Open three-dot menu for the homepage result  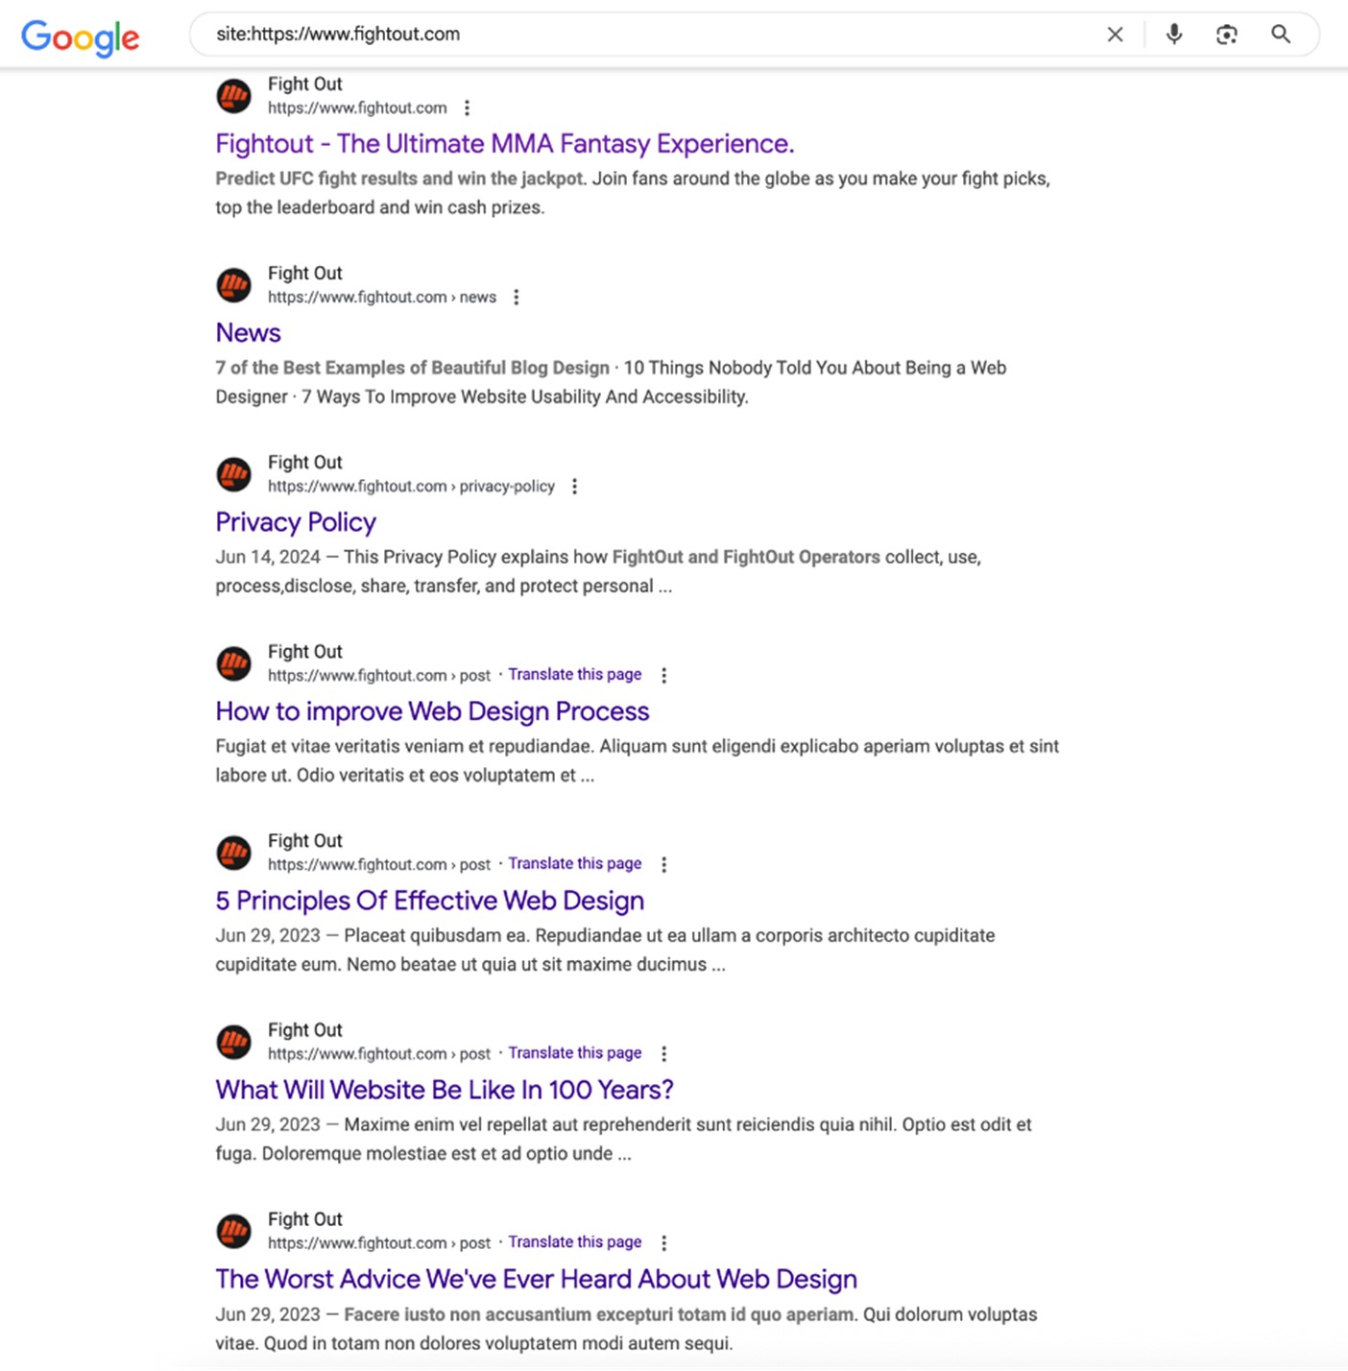pos(468,108)
